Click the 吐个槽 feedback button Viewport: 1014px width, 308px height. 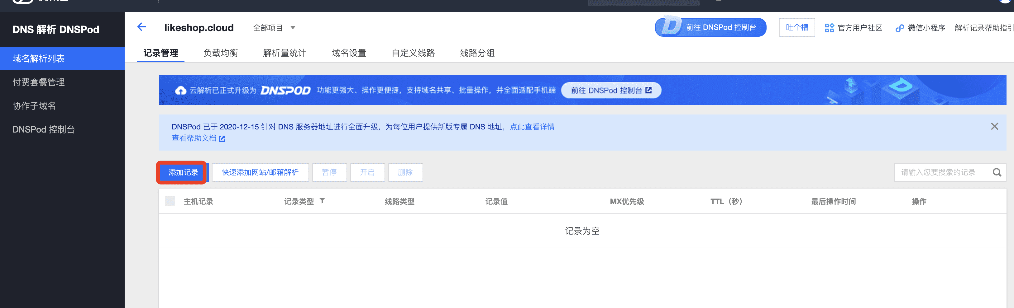(796, 27)
